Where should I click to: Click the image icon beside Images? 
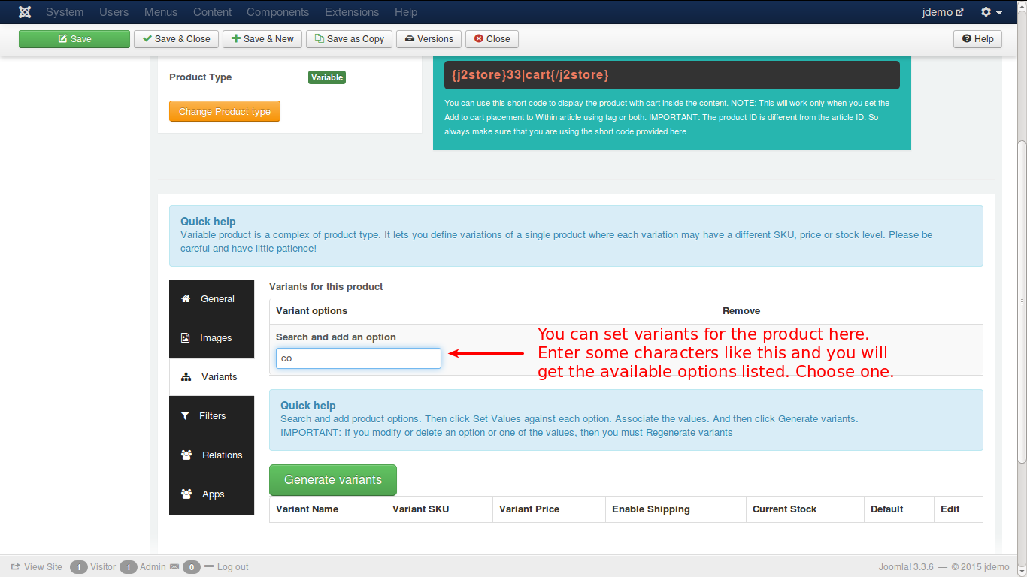point(186,338)
